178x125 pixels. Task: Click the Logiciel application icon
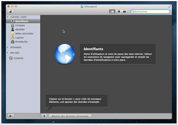[x=12, y=37]
